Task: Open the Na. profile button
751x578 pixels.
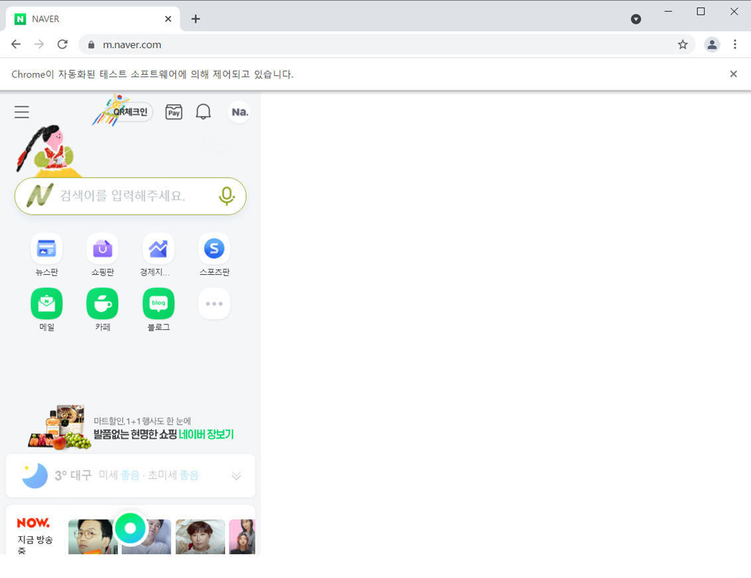Action: click(x=239, y=111)
